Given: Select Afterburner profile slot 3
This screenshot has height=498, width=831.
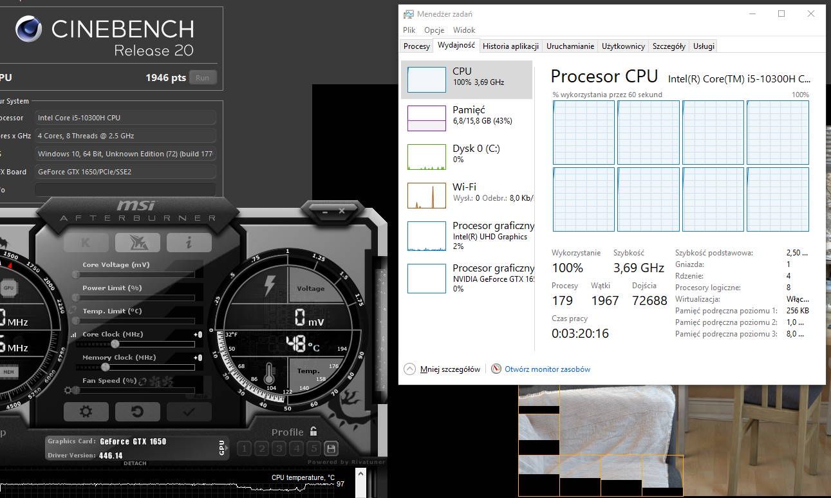Looking at the screenshot, I should (x=279, y=448).
